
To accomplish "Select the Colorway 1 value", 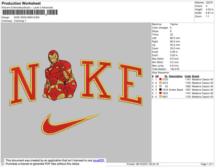I will 20,21.
